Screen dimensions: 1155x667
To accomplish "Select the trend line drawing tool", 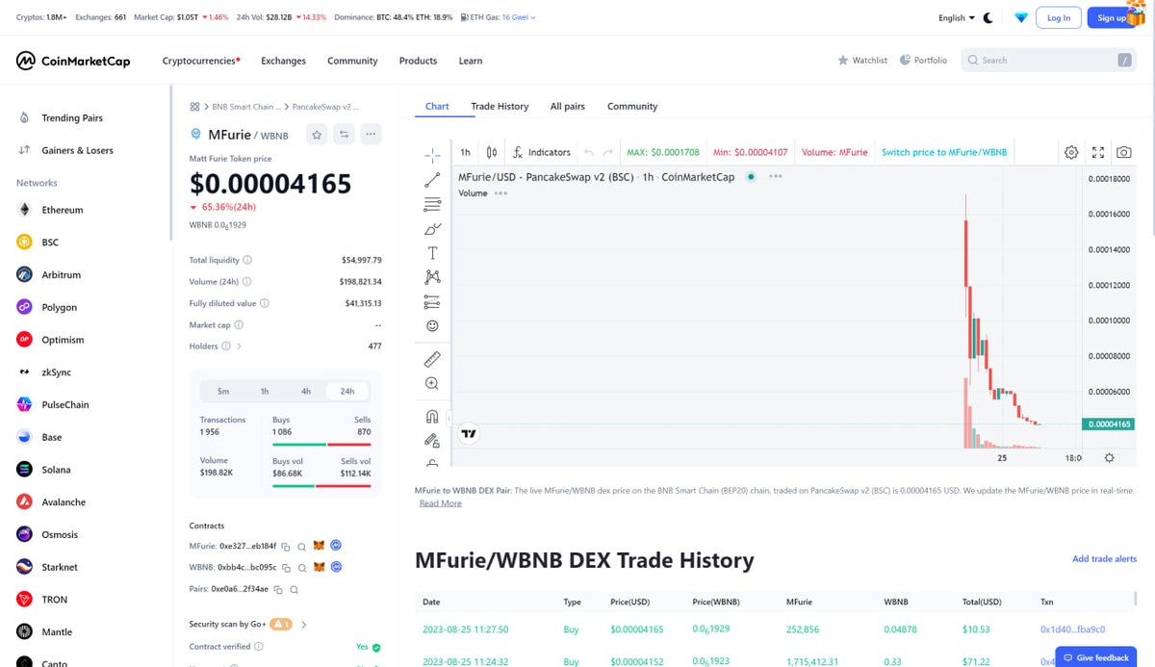I will [432, 179].
